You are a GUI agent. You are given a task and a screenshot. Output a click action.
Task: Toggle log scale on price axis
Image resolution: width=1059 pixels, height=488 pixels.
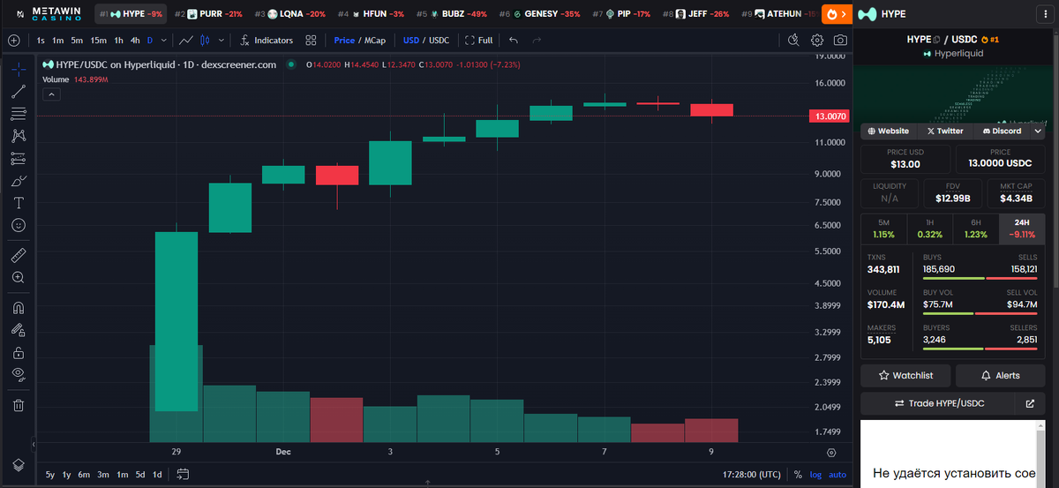815,475
